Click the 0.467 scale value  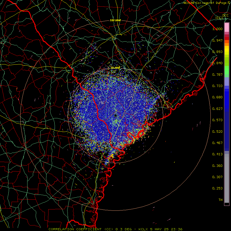[217, 143]
